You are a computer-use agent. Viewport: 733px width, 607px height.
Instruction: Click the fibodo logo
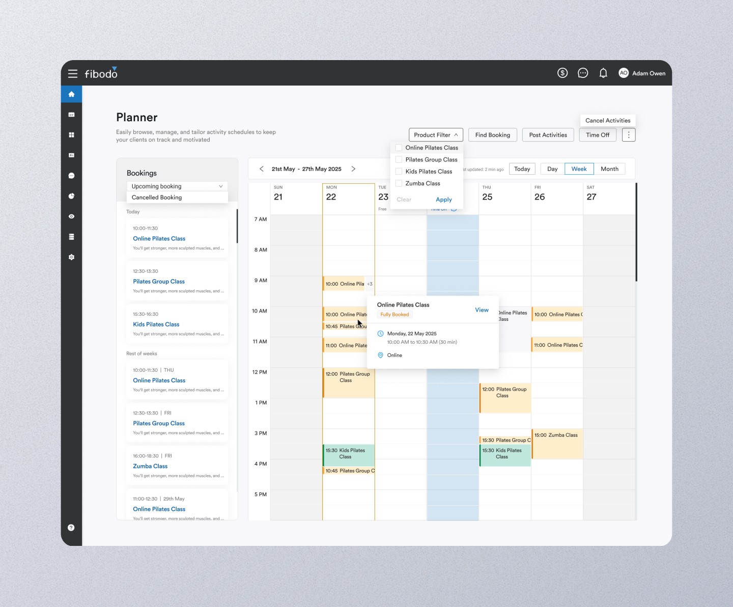(101, 73)
